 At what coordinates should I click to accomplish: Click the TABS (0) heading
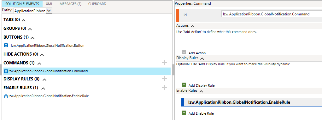click(x=12, y=19)
